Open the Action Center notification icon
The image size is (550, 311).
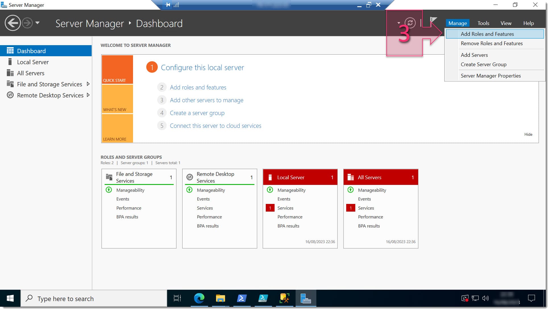[531, 298]
